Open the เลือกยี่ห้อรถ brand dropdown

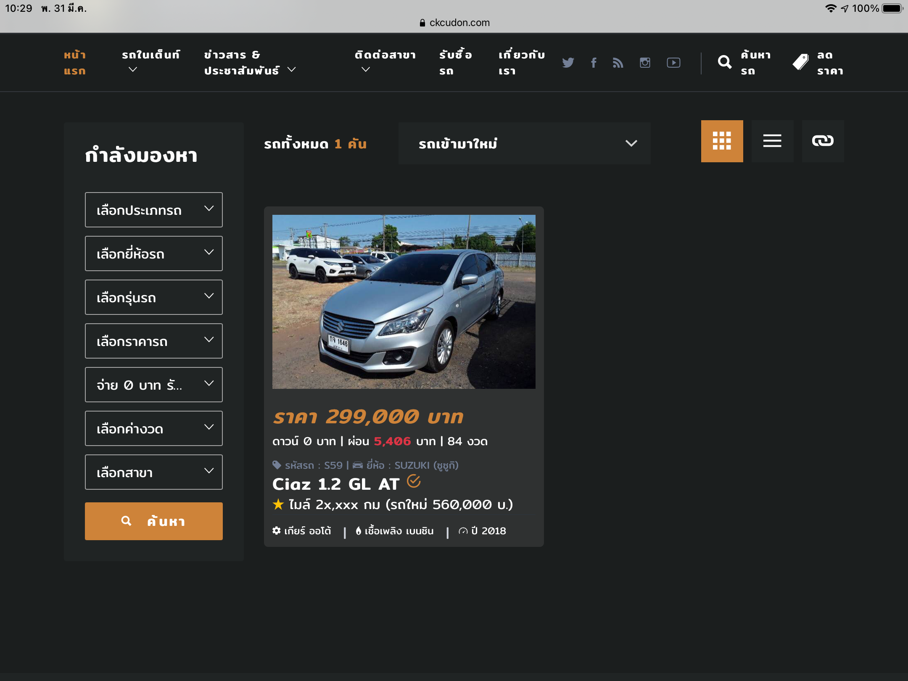pos(153,253)
